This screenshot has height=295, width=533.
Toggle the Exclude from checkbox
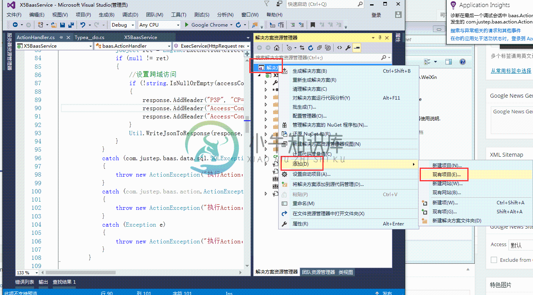[x=494, y=260]
